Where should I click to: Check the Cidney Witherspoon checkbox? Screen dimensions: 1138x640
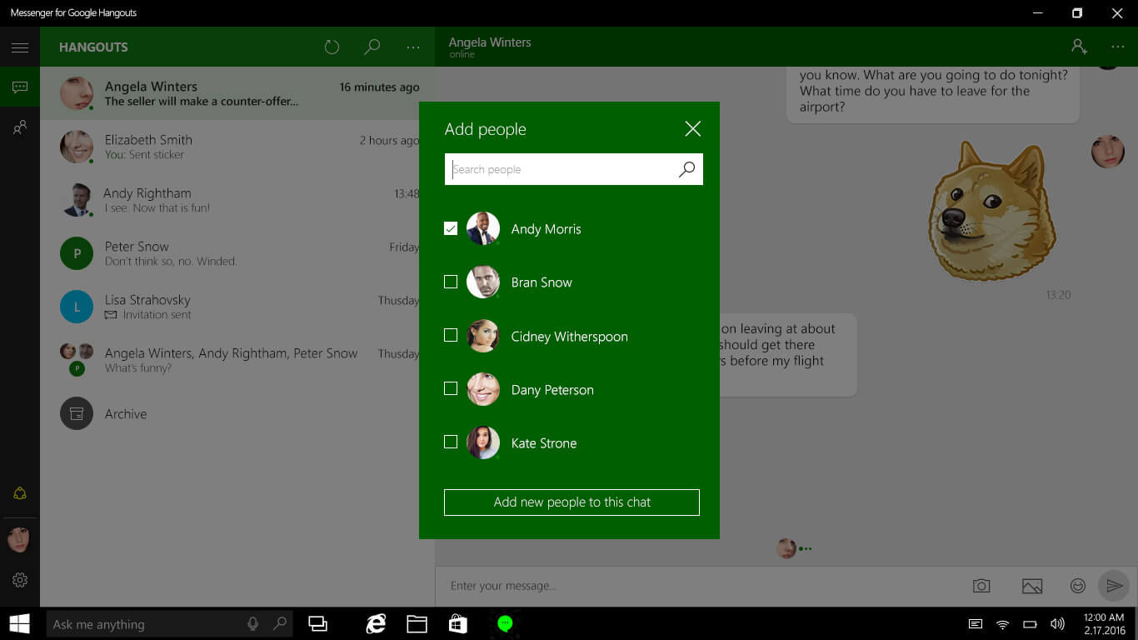point(451,335)
